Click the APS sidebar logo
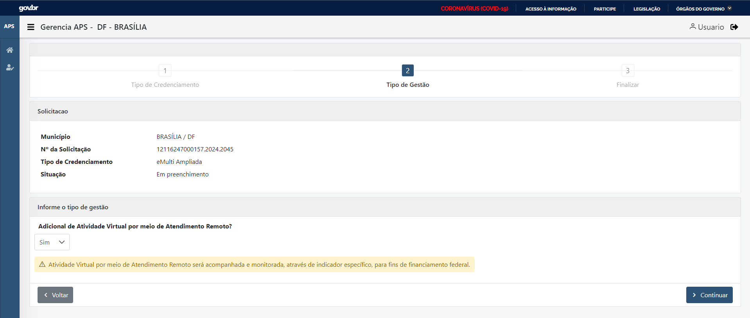 (9, 27)
